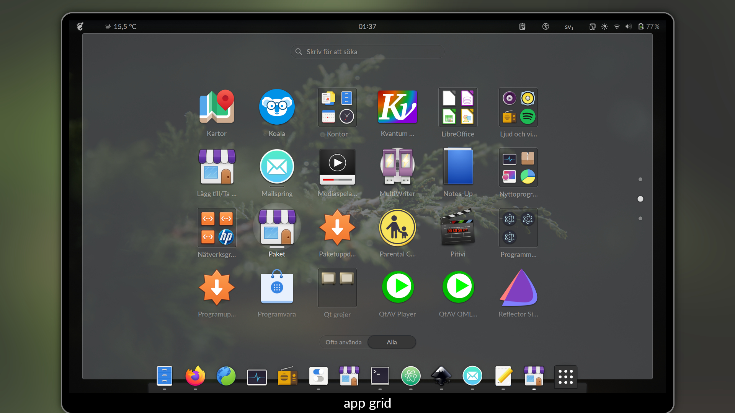Open the terminal from the dock

coord(380,376)
